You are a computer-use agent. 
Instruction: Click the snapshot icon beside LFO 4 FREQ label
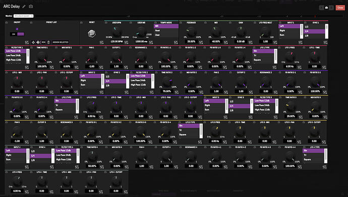pyautogui.click(x=7, y=172)
